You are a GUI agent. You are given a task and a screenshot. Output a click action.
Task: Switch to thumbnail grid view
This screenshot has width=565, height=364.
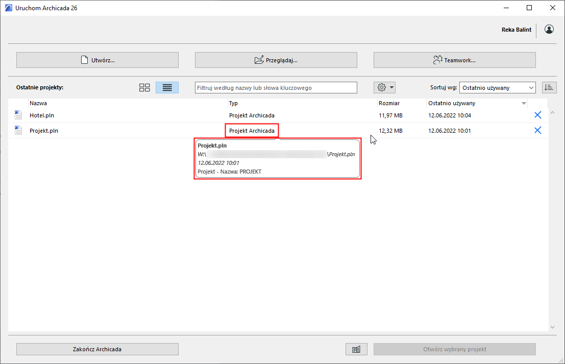tap(144, 88)
